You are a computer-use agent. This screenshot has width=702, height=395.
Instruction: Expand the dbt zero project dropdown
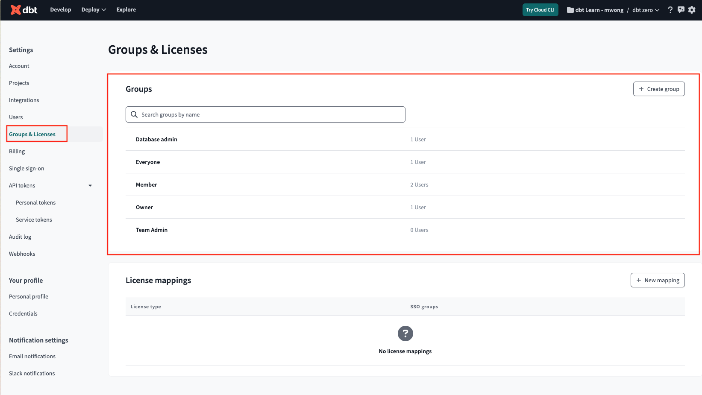646,10
